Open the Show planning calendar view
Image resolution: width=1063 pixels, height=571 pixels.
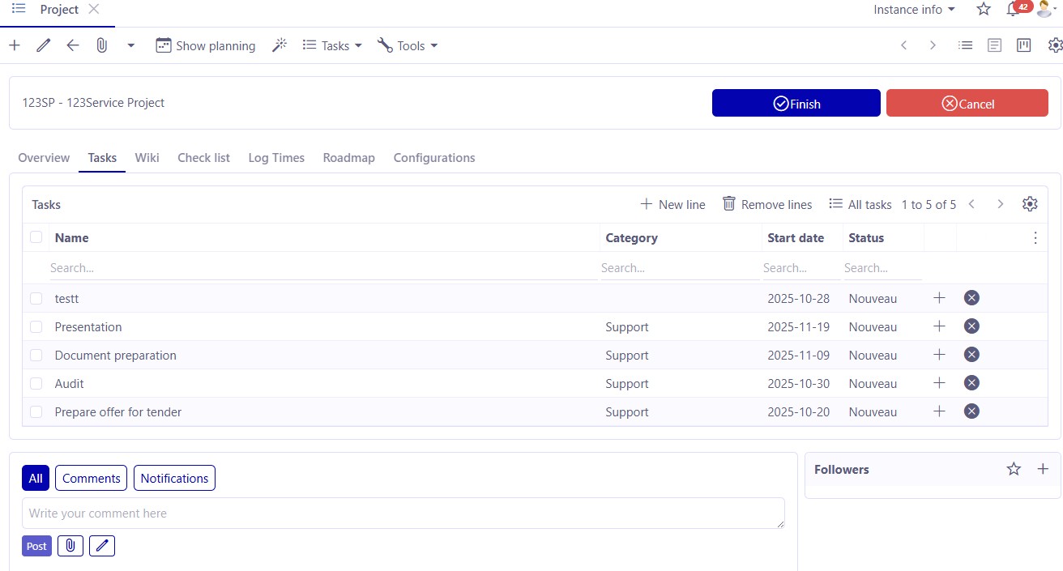coord(205,45)
